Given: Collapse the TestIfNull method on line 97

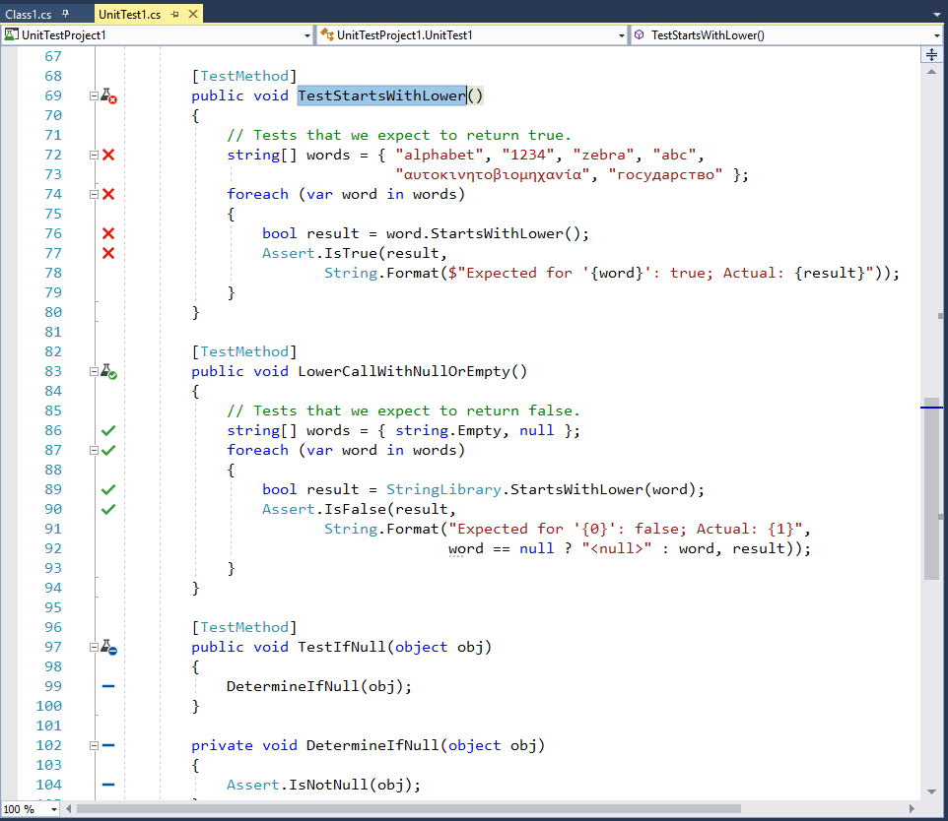Looking at the screenshot, I should point(94,647).
